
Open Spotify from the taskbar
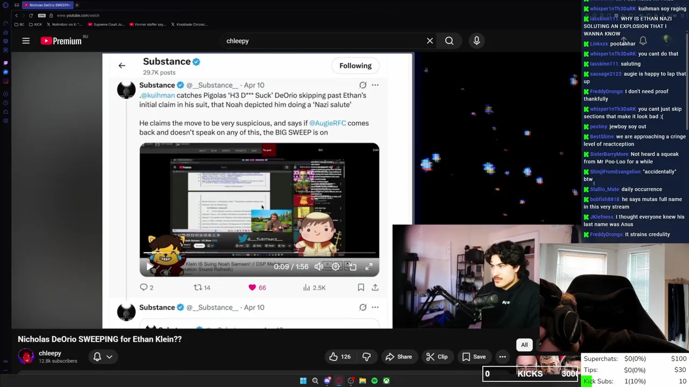pyautogui.click(x=374, y=381)
